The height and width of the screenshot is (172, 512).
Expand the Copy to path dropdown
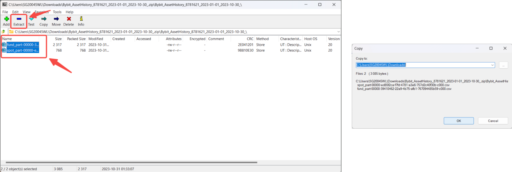[x=492, y=65]
